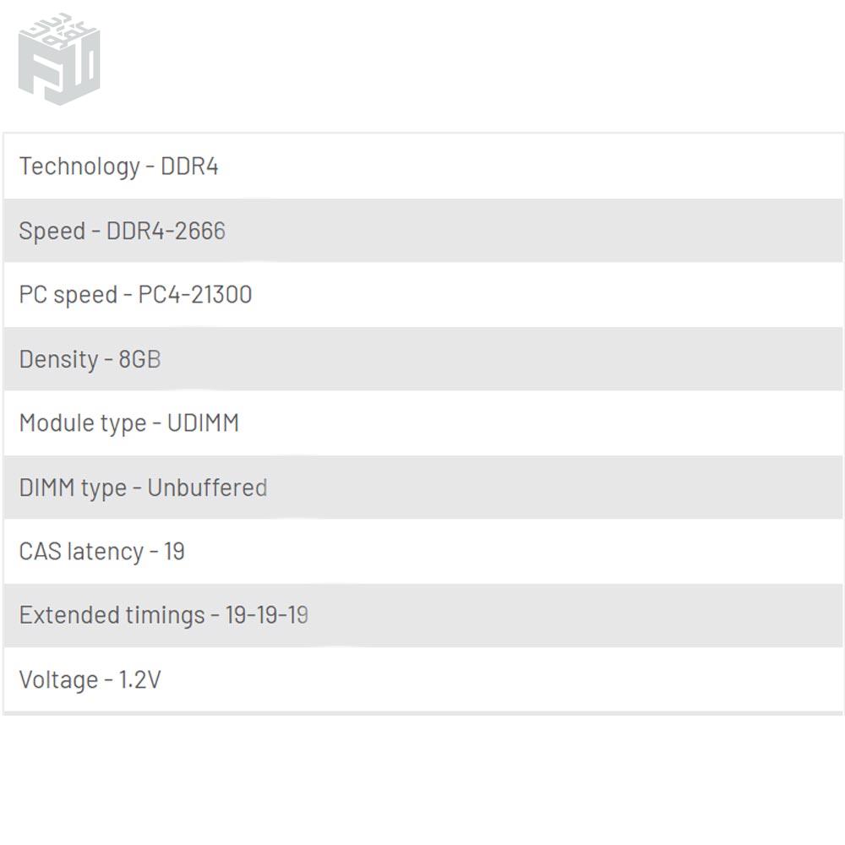Click the 'Density' label text
This screenshot has width=845, height=845.
58,359
